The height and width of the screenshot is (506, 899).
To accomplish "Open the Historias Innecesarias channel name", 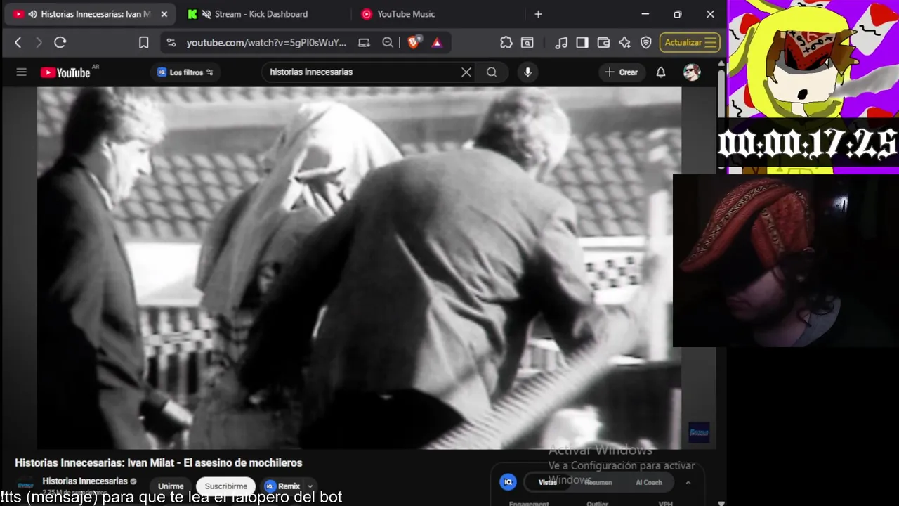I will 85,481.
